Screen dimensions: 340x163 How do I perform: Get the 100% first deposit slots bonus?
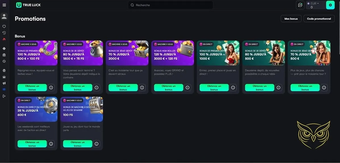[32, 87]
